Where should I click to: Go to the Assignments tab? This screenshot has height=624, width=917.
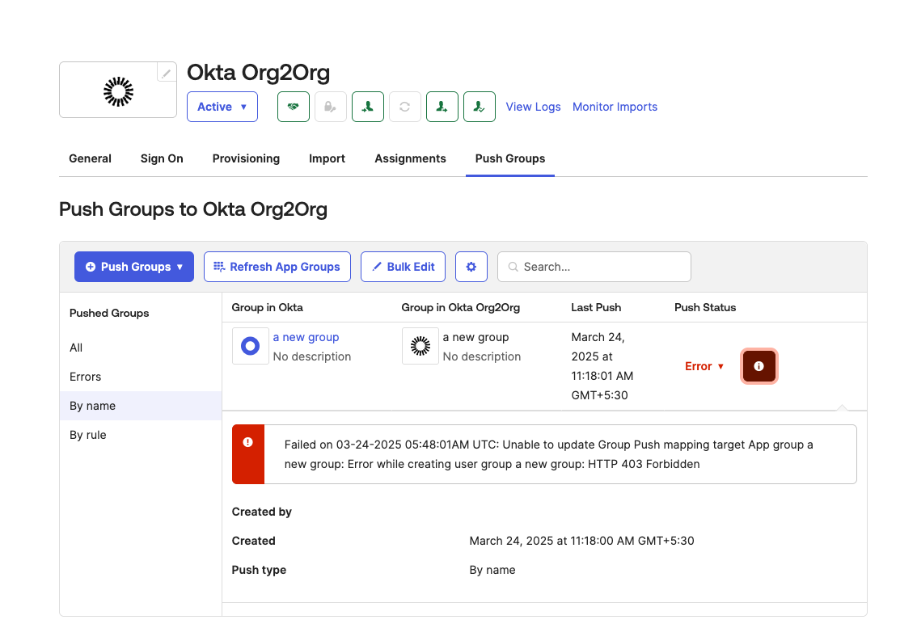pyautogui.click(x=410, y=158)
